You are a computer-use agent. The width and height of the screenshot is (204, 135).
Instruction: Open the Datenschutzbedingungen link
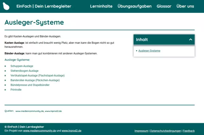pos(166,131)
